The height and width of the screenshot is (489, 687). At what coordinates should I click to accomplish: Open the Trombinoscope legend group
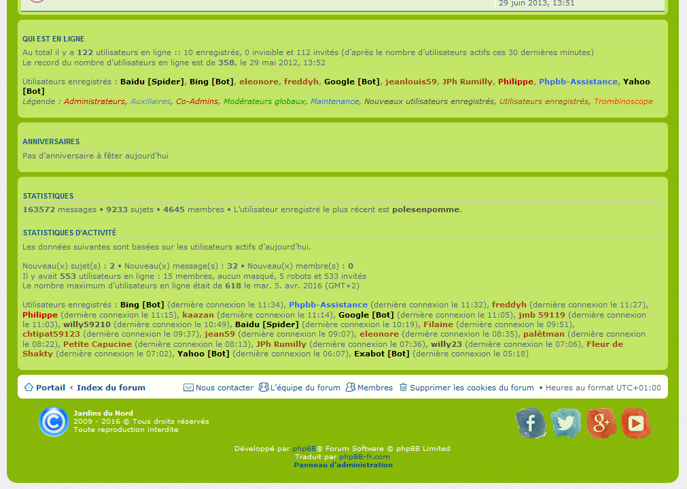tap(623, 101)
